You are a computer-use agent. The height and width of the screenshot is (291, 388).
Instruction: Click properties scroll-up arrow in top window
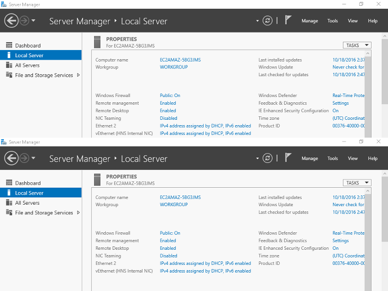[368, 53]
